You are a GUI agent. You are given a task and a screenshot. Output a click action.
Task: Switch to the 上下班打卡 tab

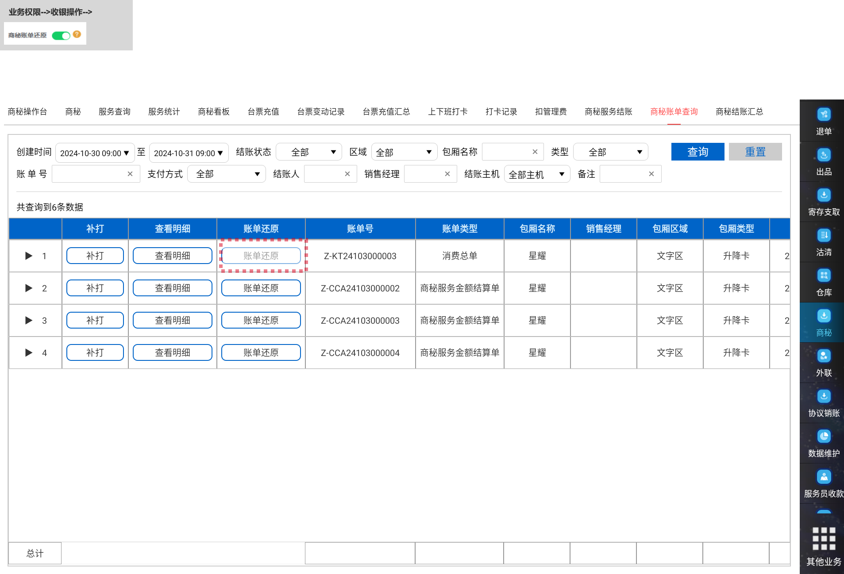pos(448,111)
